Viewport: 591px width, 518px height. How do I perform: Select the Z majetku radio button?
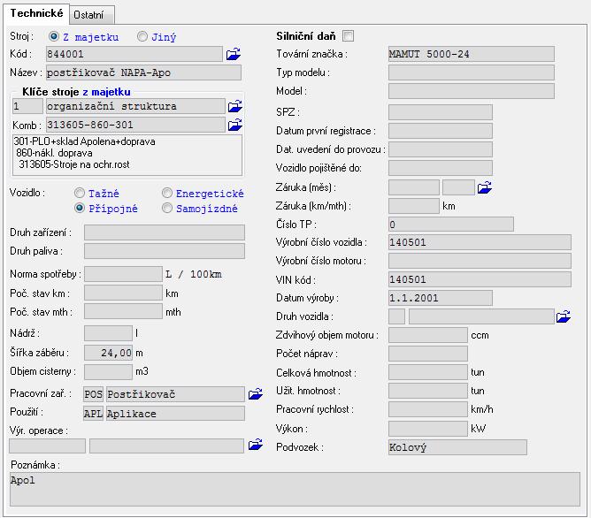pos(54,36)
